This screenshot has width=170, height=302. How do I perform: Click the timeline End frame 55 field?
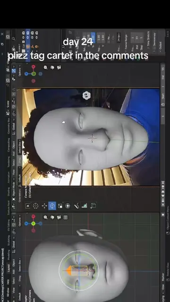pos(163,73)
